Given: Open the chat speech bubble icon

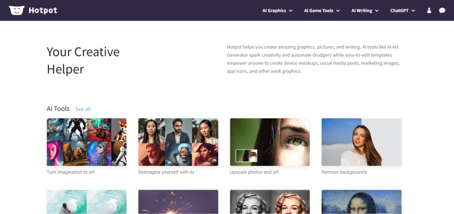Looking at the screenshot, I should [x=442, y=11].
